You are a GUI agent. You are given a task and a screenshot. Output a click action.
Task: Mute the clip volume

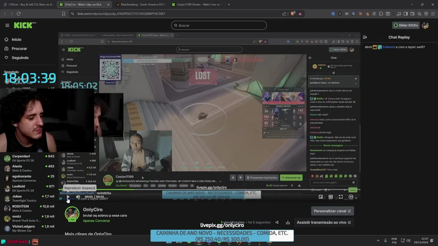[x=78, y=197]
